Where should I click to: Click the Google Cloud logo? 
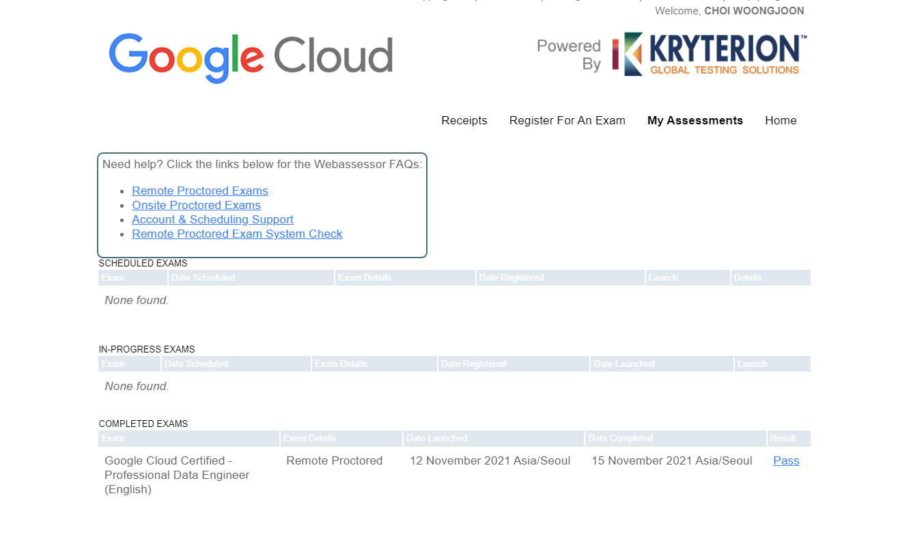(251, 57)
